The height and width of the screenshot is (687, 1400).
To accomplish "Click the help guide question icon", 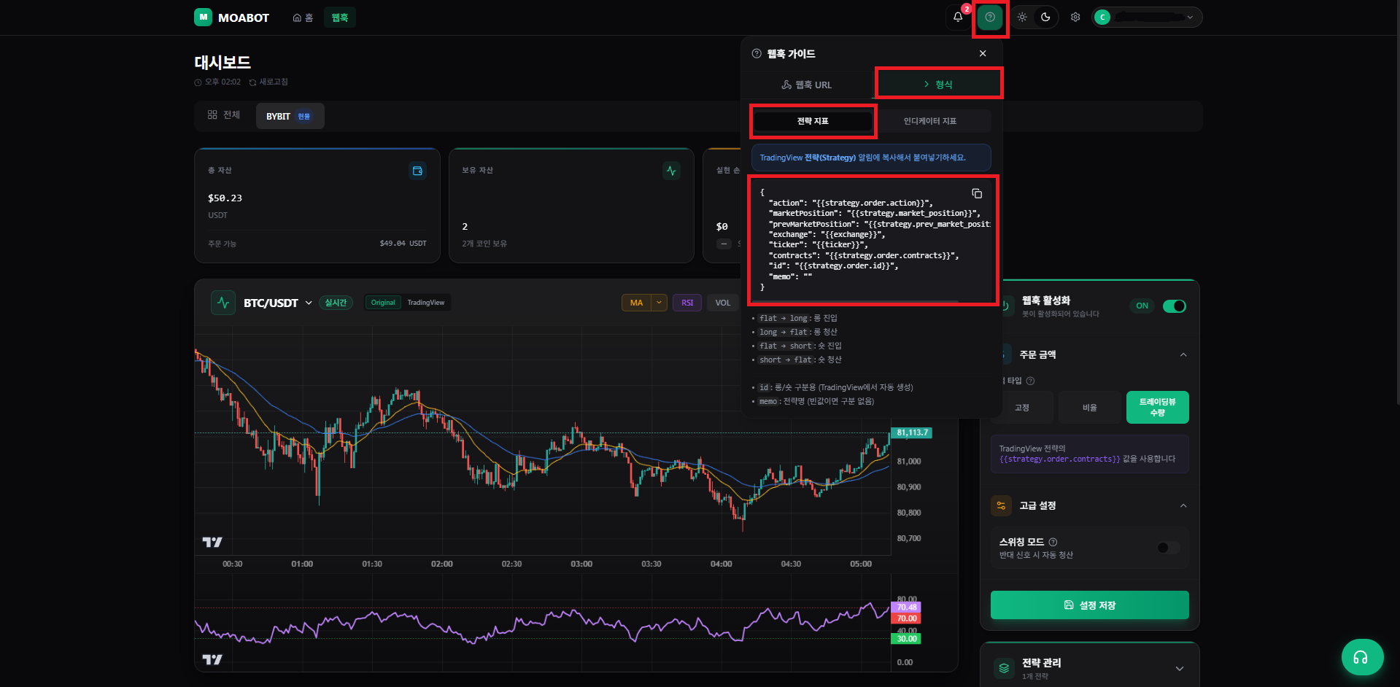I will [x=990, y=17].
